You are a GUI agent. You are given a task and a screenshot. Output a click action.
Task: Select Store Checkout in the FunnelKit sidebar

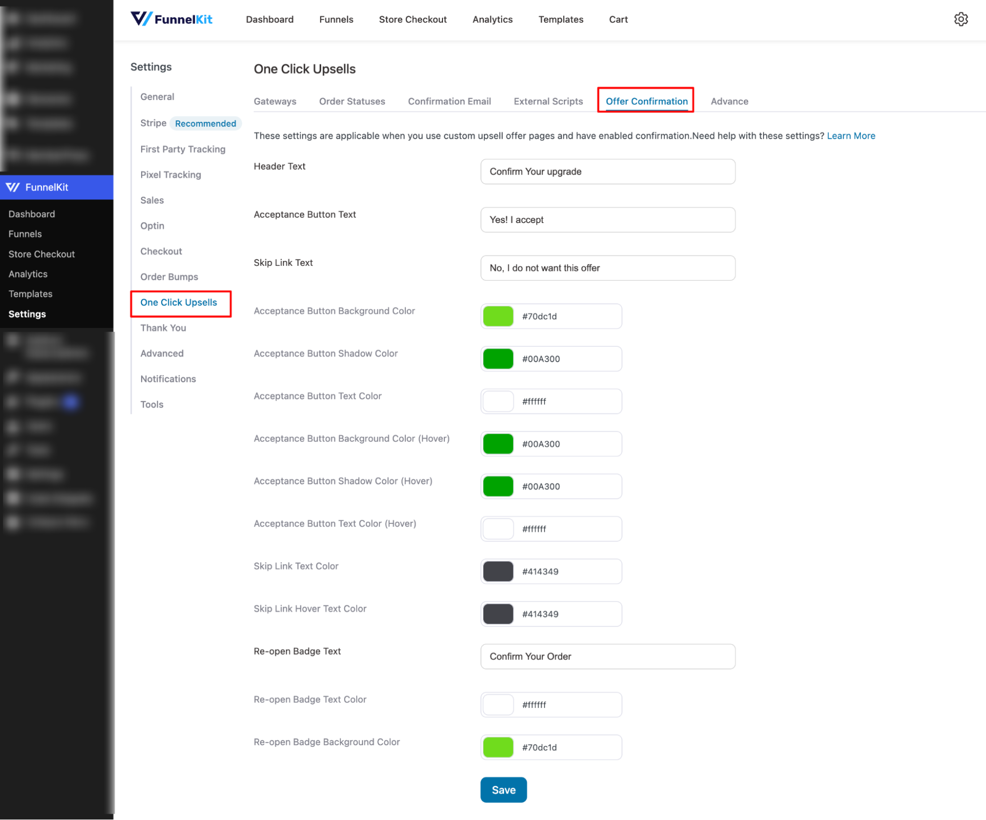point(41,254)
